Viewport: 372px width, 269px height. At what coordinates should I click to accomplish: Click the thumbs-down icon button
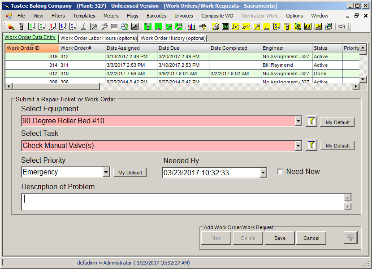point(350,237)
